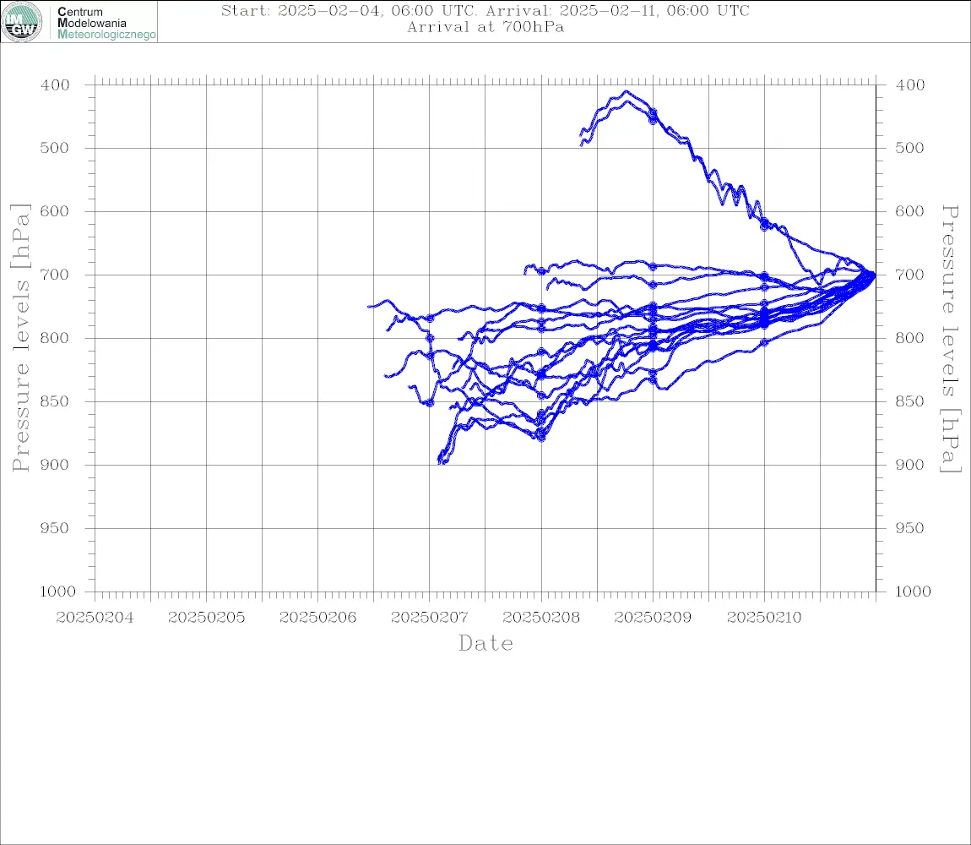Viewport: 971px width, 845px height.
Task: Click the Start and Arrival UTC title line
Action: click(x=485, y=10)
